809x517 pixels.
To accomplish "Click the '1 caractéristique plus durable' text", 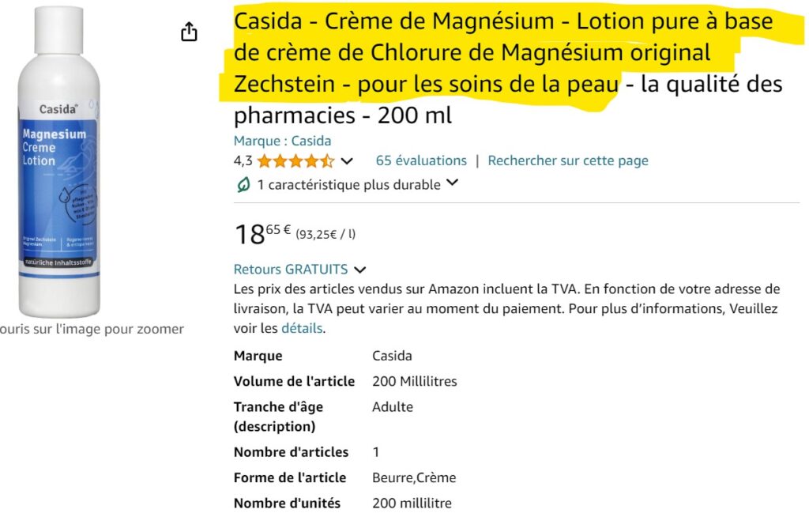I will [348, 185].
